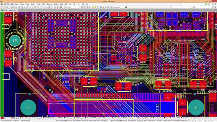Switch to the Midlayer1 tab
This screenshot has width=217, height=122.
pyautogui.click(x=29, y=118)
